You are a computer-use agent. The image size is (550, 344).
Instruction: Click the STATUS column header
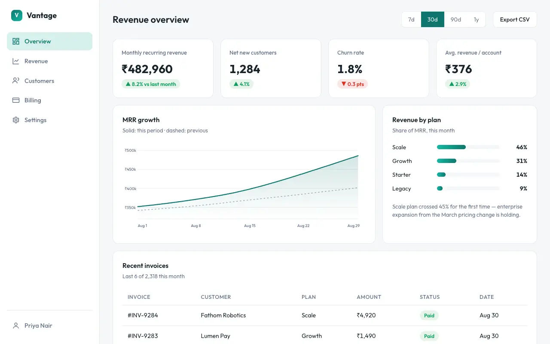430,297
